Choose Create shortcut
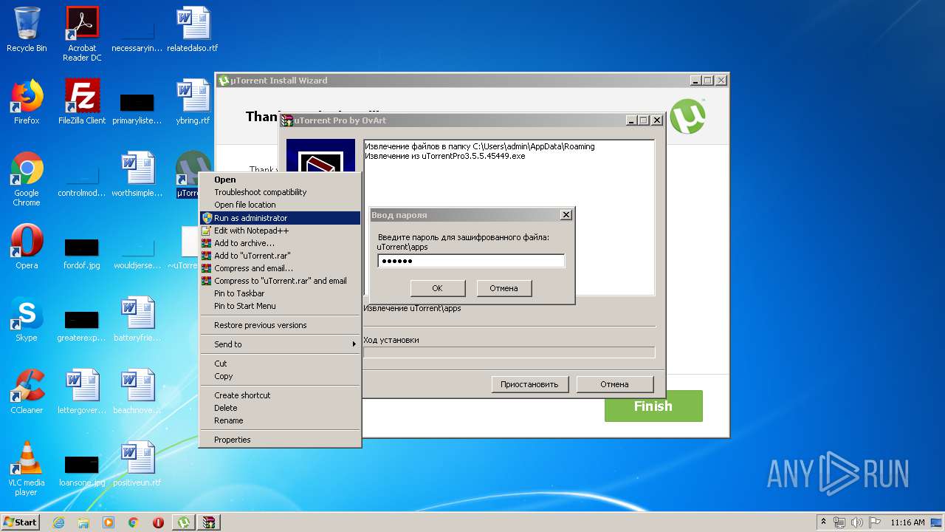The width and height of the screenshot is (945, 532). (280, 395)
